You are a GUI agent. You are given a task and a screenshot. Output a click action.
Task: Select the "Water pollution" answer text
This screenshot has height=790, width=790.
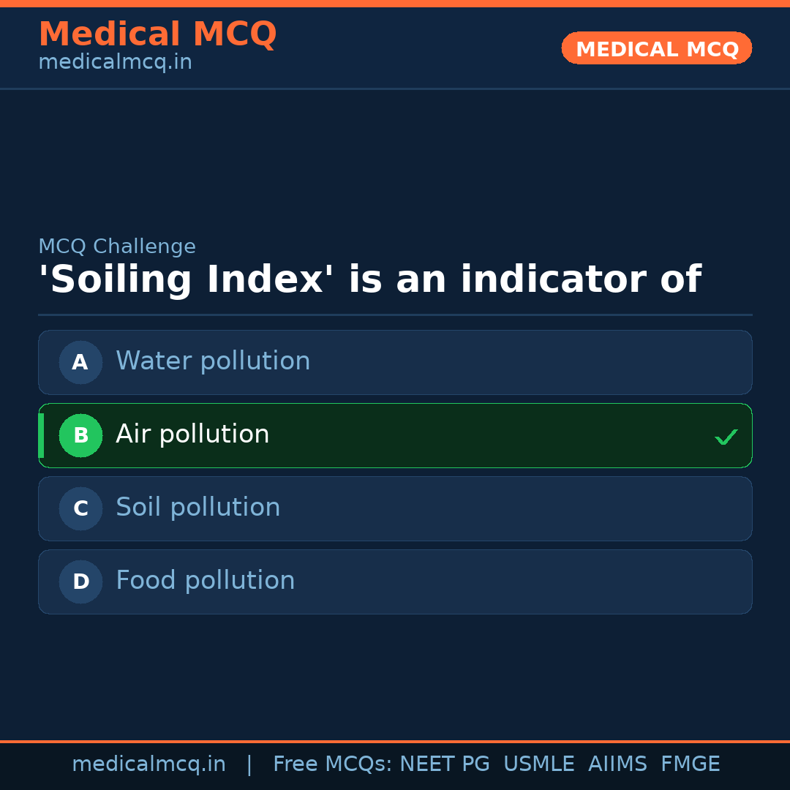tap(213, 361)
